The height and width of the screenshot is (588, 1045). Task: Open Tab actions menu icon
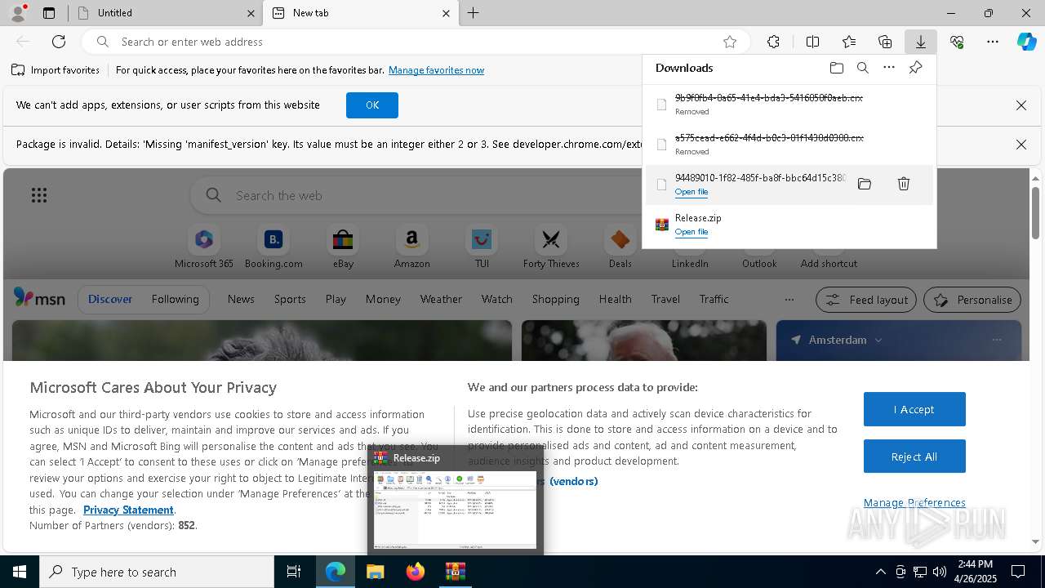pyautogui.click(x=49, y=13)
